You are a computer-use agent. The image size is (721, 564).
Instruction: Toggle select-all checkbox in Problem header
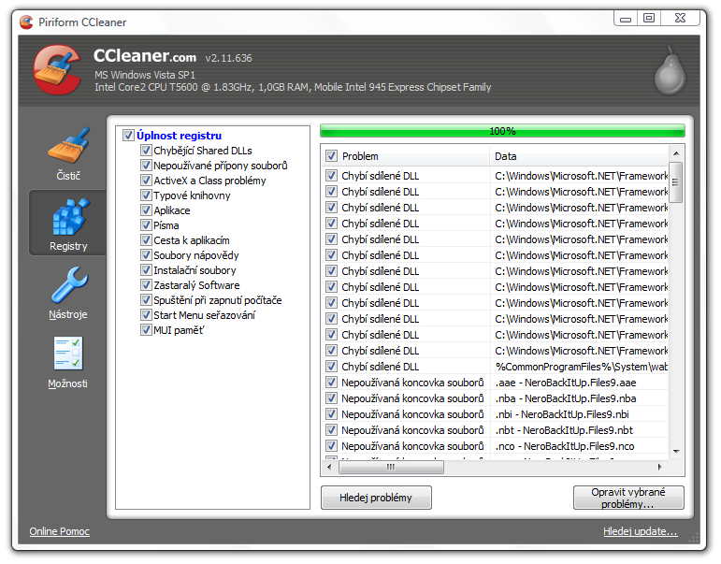331,156
